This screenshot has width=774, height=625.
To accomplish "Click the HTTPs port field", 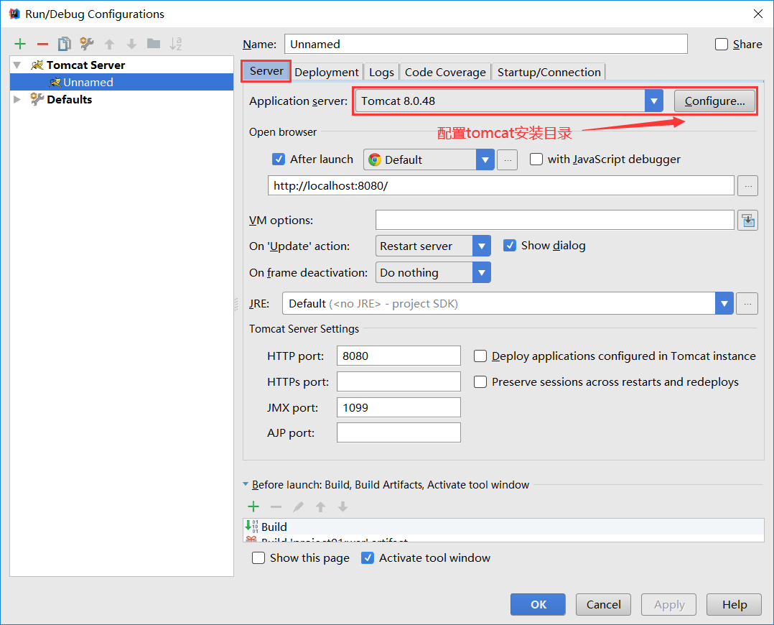I will 398,381.
